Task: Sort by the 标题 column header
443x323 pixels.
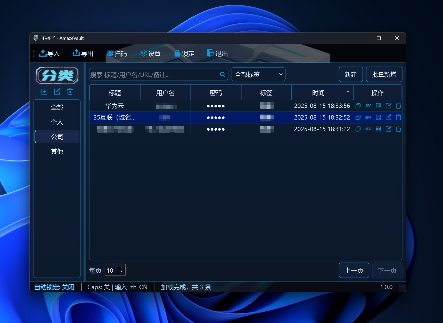Action: [x=115, y=93]
